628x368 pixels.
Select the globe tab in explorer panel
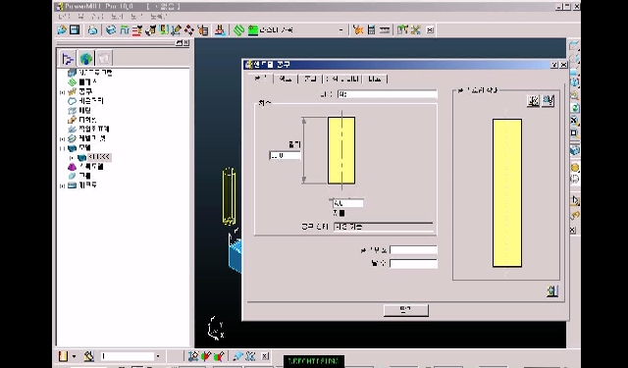pyautogui.click(x=86, y=59)
